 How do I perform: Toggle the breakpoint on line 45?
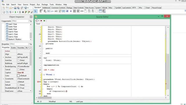(x=38, y=82)
